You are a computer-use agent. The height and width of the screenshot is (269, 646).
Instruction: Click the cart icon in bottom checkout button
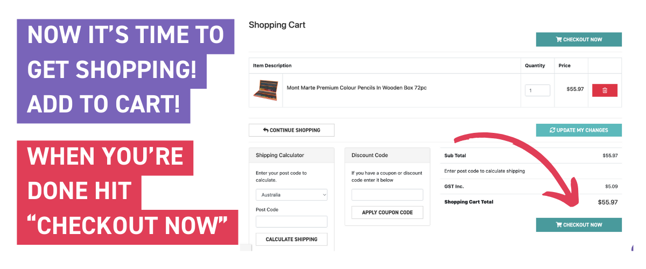coord(559,225)
